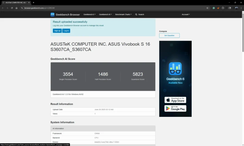Viewport: 244px width, 146px height.
Task: Click the browser forward arrow
Action: point(7,8)
